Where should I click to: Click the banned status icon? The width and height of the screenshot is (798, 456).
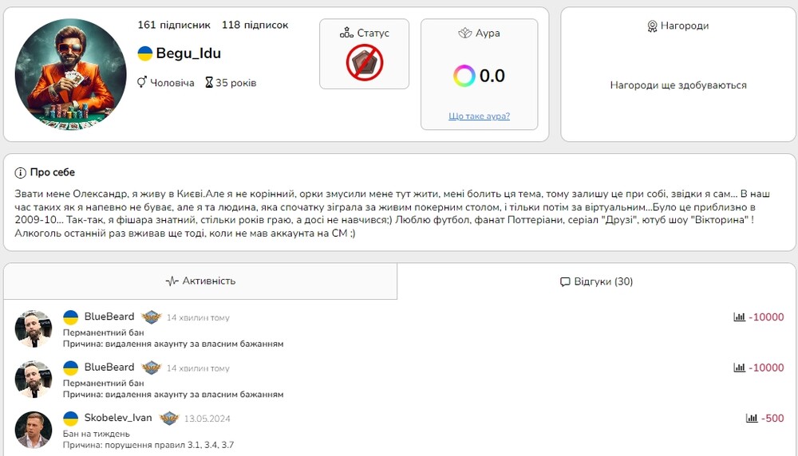click(364, 63)
